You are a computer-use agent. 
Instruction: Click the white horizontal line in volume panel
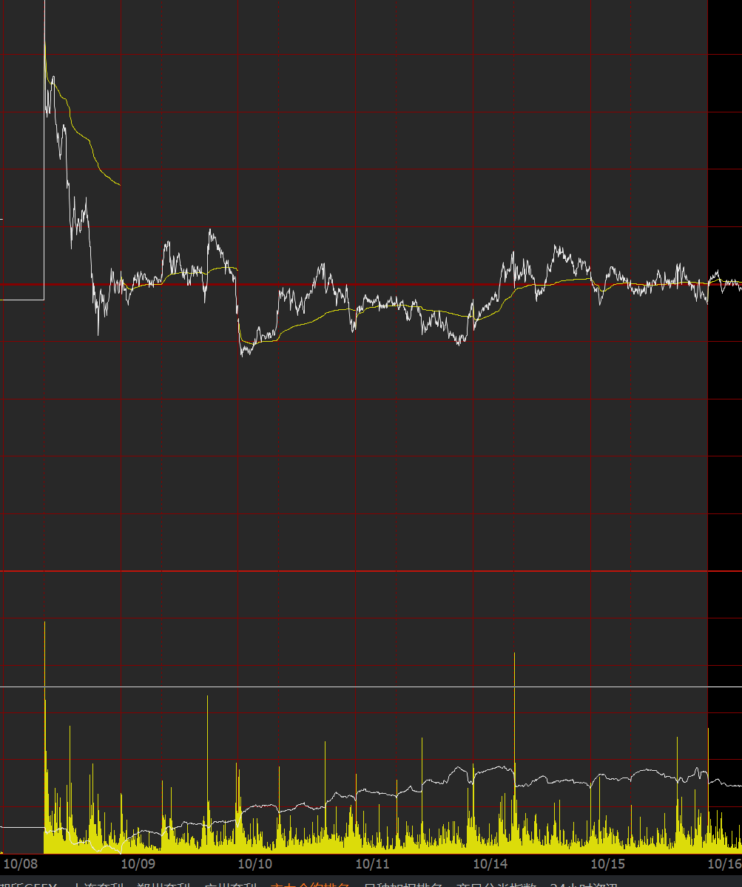370,687
